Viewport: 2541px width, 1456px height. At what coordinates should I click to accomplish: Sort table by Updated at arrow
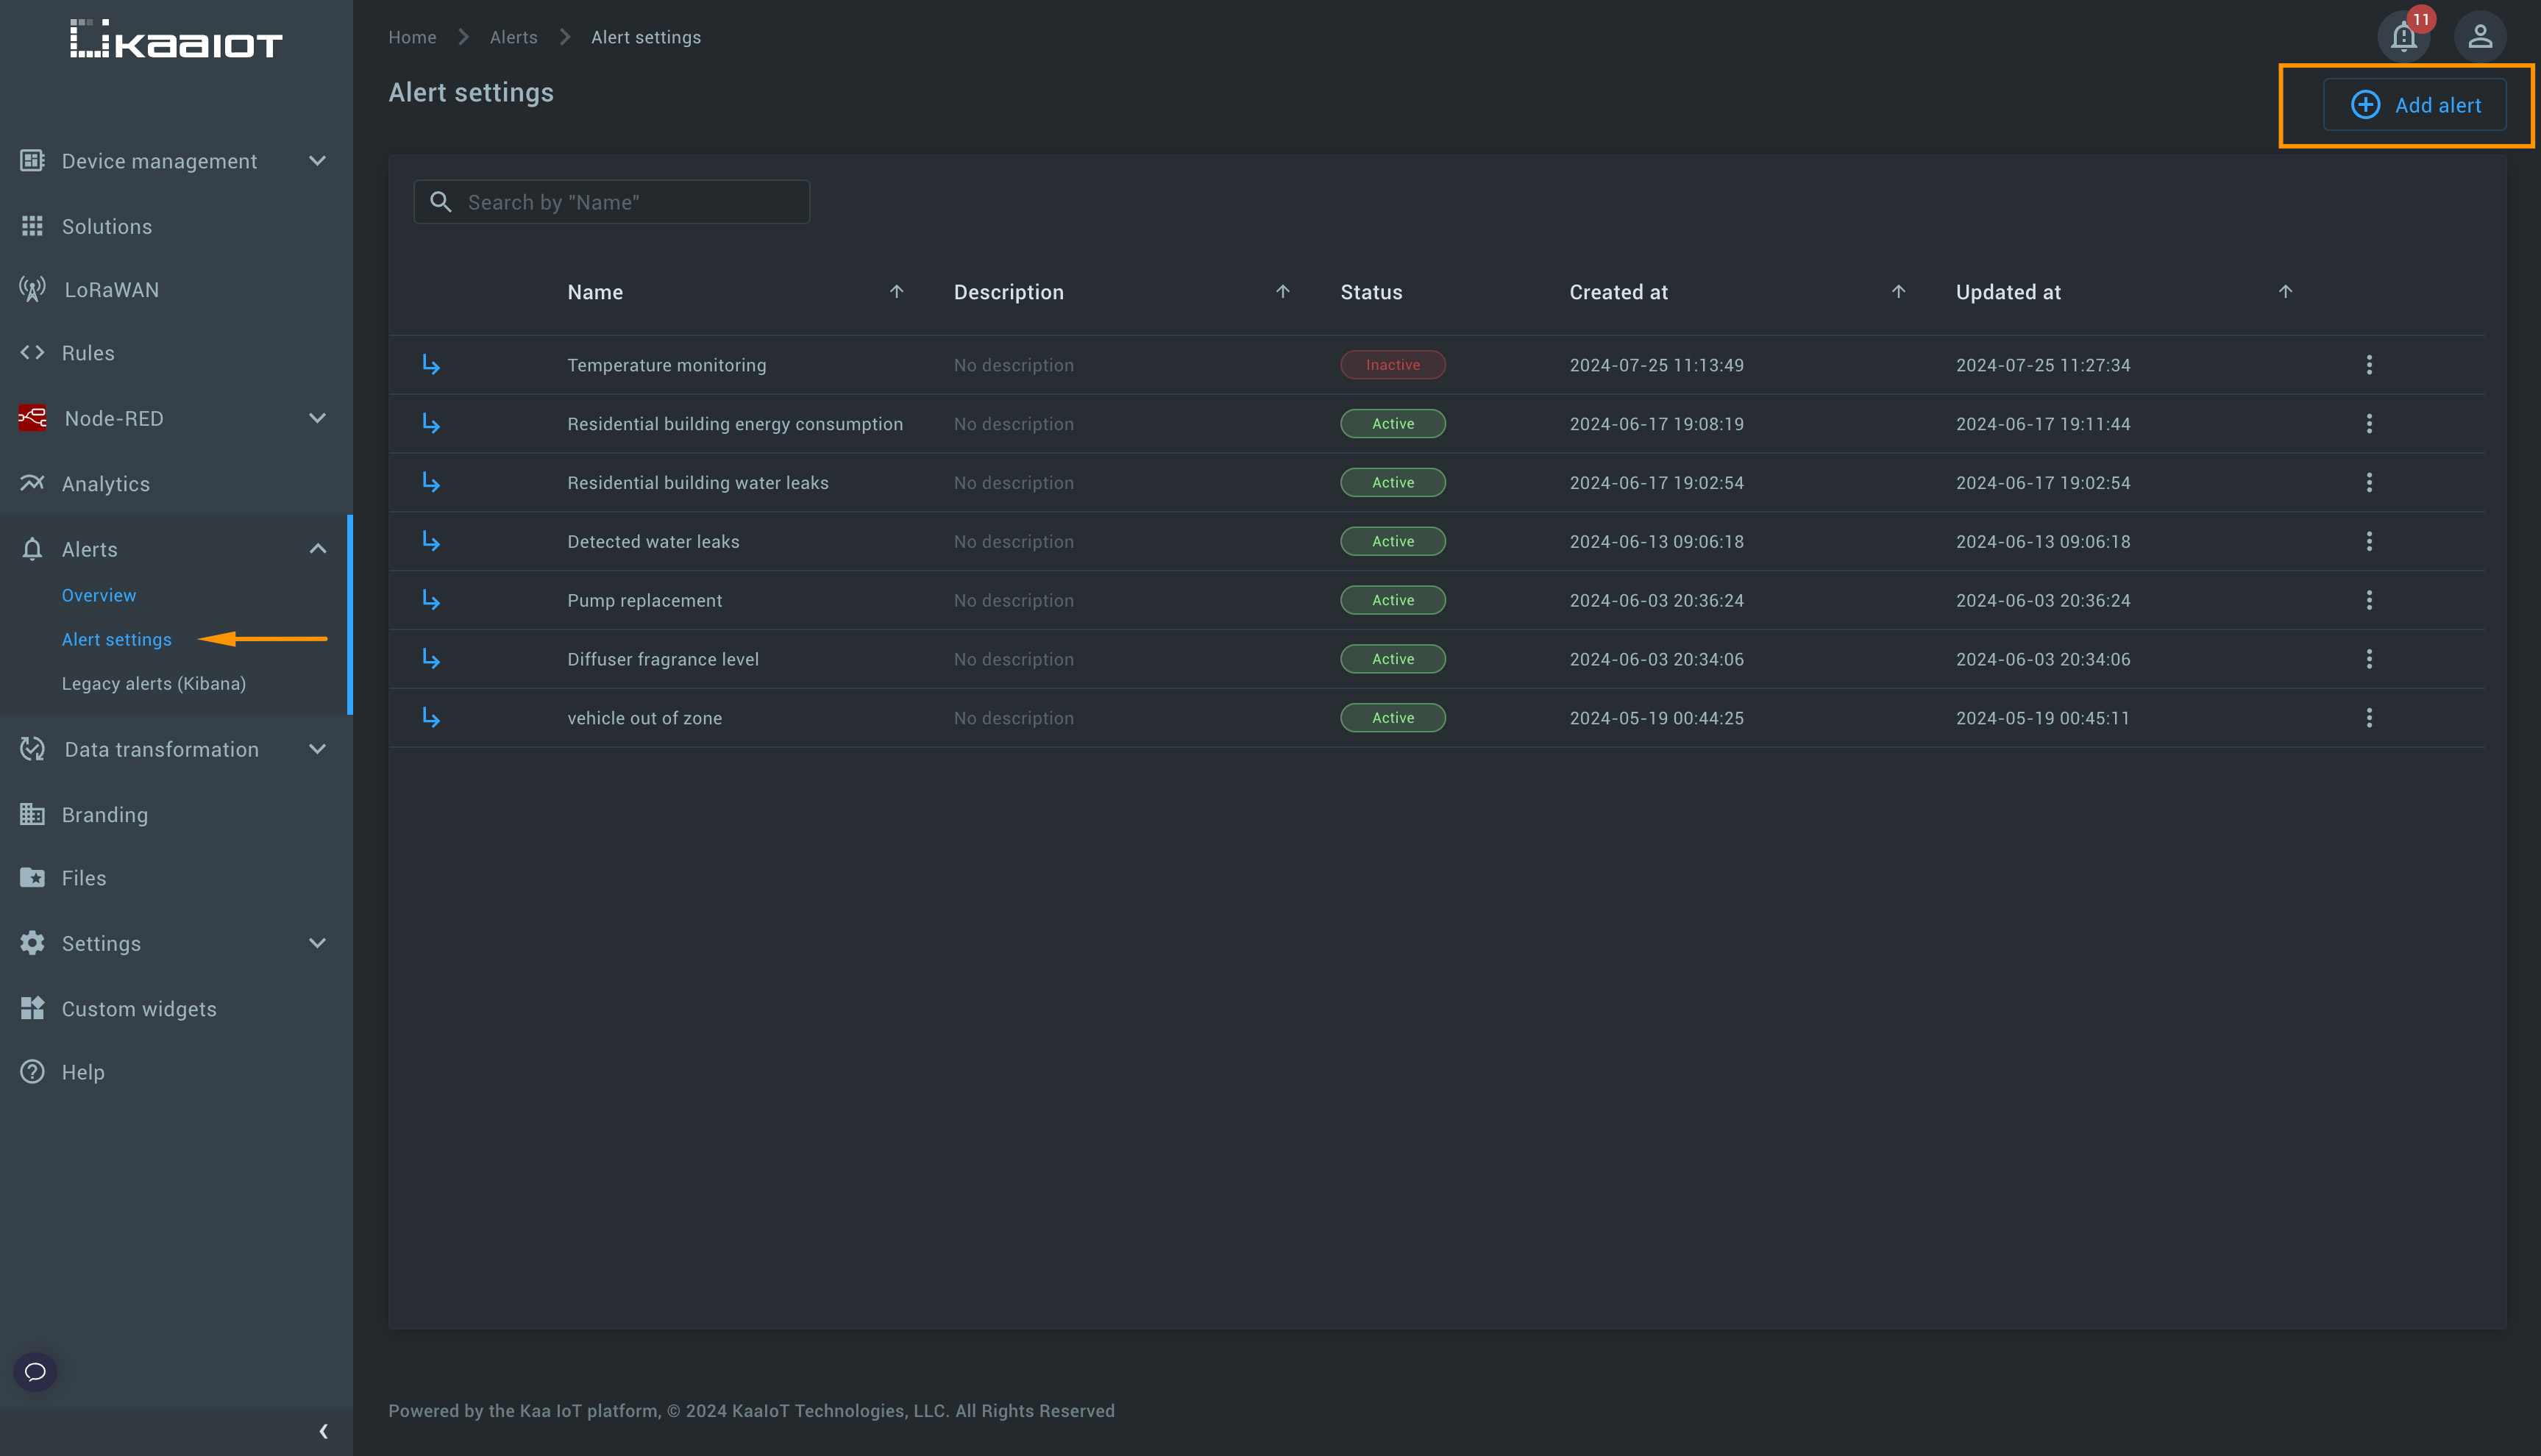coord(2284,292)
